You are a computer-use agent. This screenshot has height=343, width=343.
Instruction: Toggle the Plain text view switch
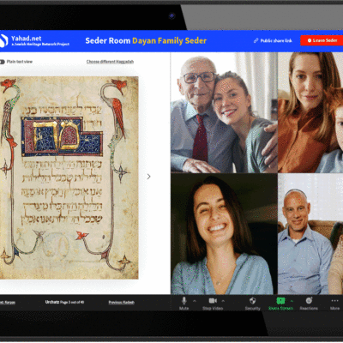(3, 62)
